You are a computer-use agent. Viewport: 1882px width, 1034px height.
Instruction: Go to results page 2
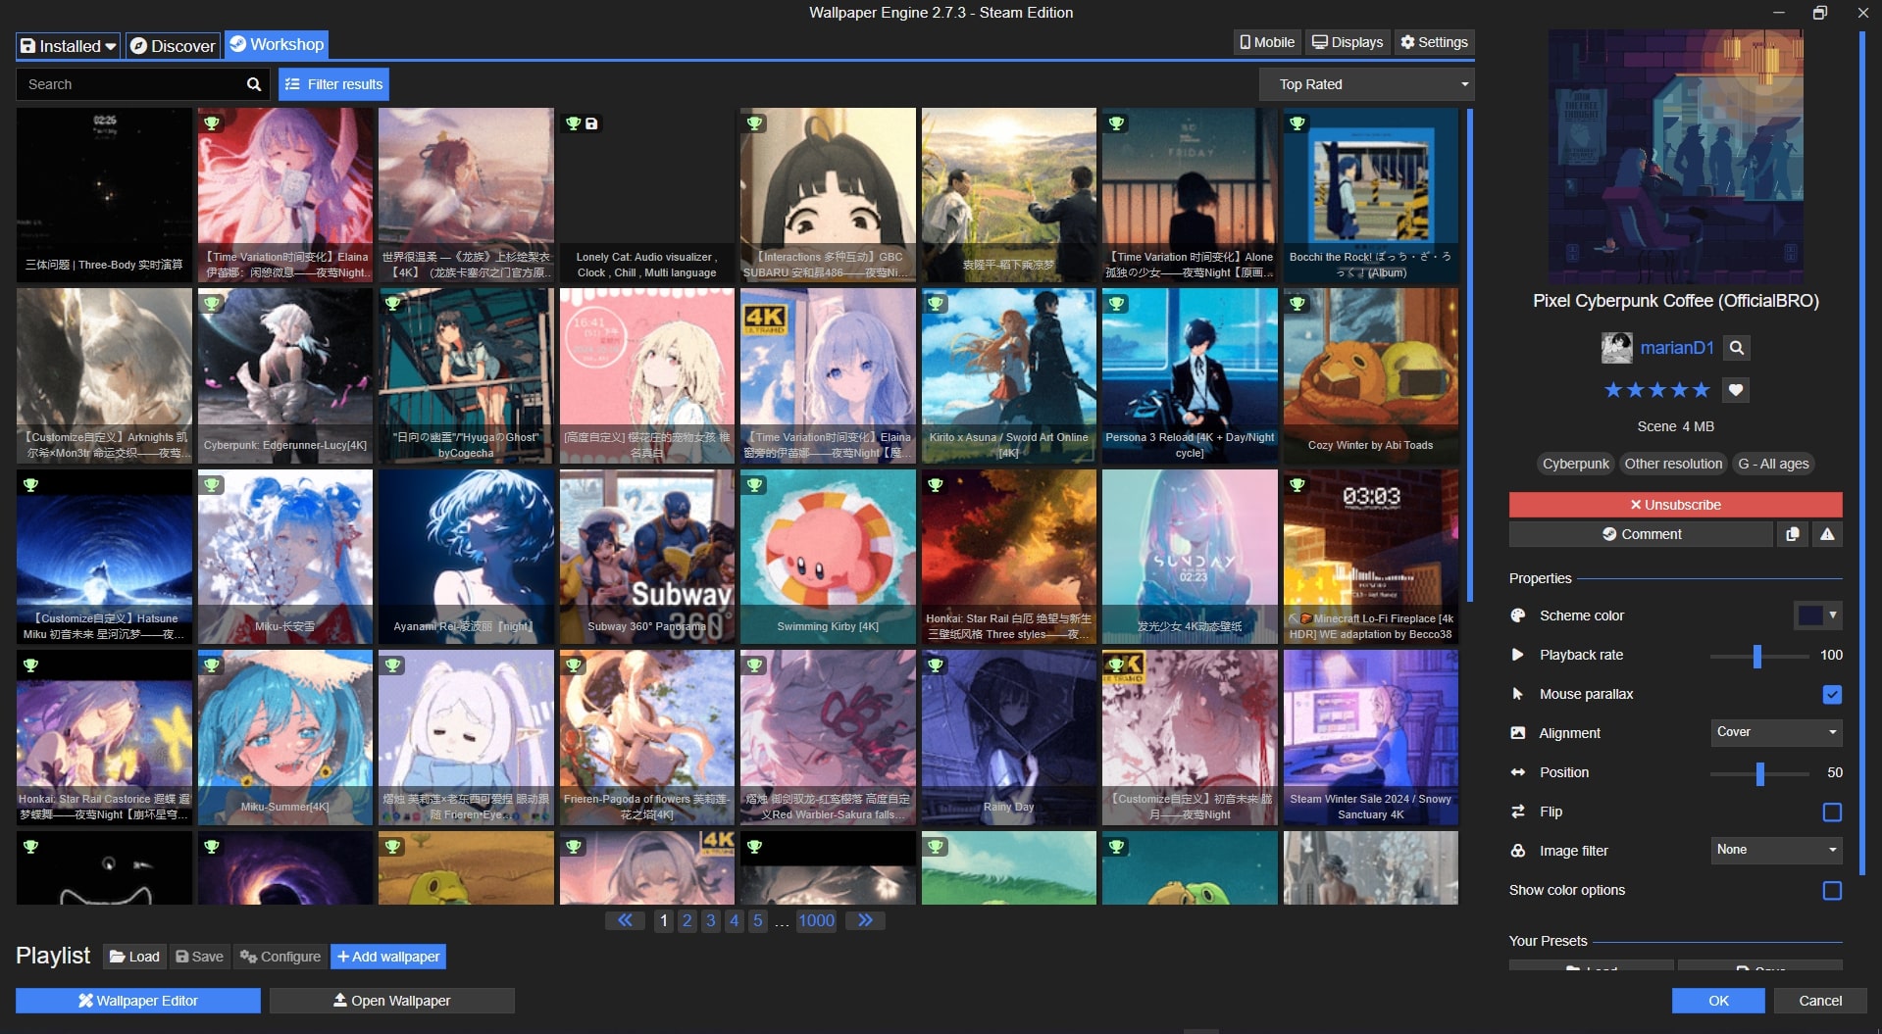coord(687,920)
